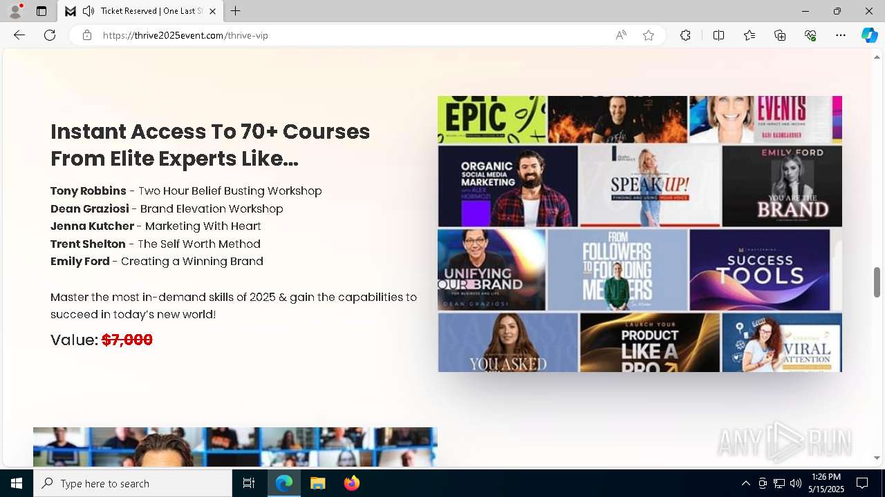
Task: Click the You Asked course thumbnail
Action: tap(507, 342)
